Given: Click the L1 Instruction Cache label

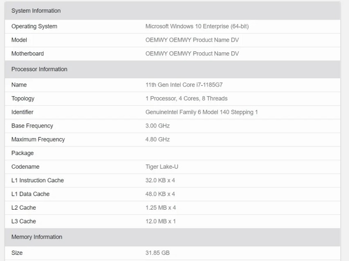Looking at the screenshot, I should pyautogui.click(x=38, y=181).
